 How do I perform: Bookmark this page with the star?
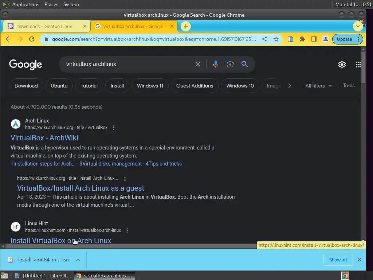(276, 39)
